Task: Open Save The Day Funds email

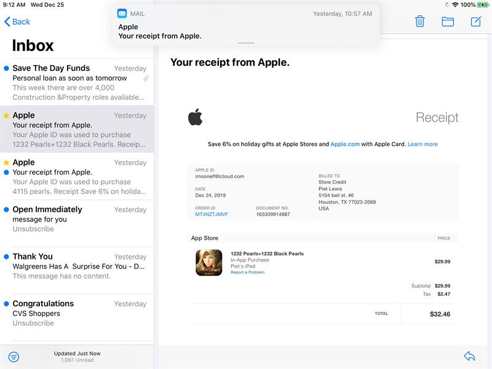Action: pos(77,82)
